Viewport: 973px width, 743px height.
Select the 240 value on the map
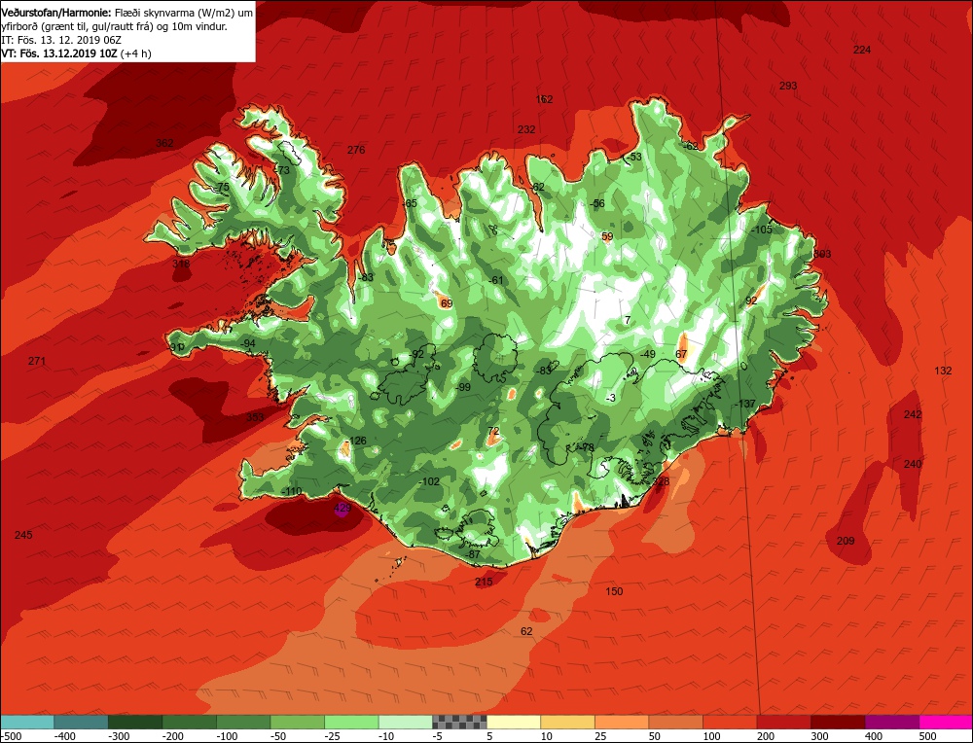pyautogui.click(x=913, y=465)
